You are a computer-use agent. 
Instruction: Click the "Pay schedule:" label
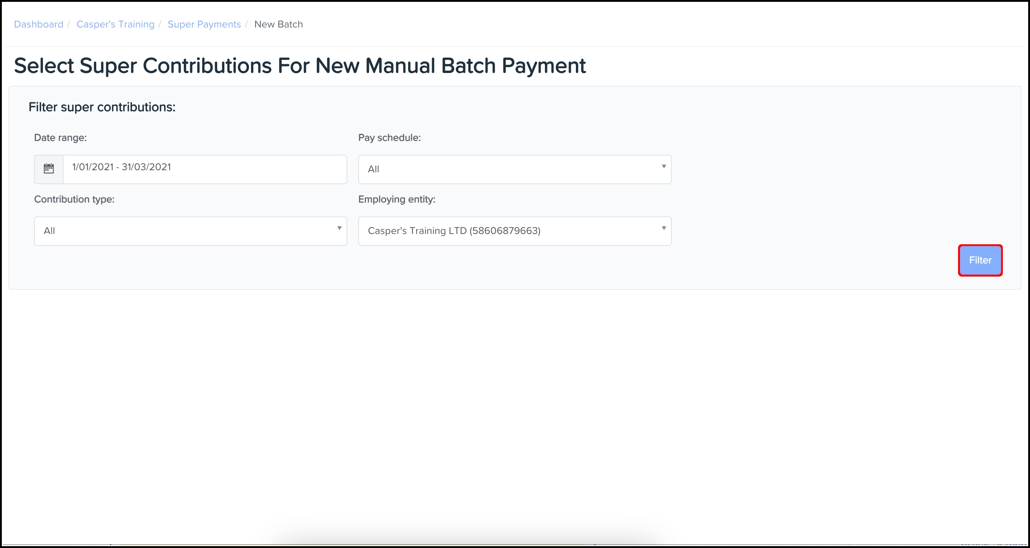(x=389, y=138)
